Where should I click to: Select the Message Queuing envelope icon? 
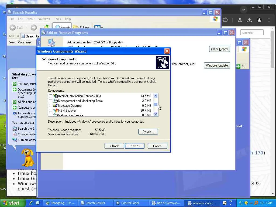click(x=56, y=106)
